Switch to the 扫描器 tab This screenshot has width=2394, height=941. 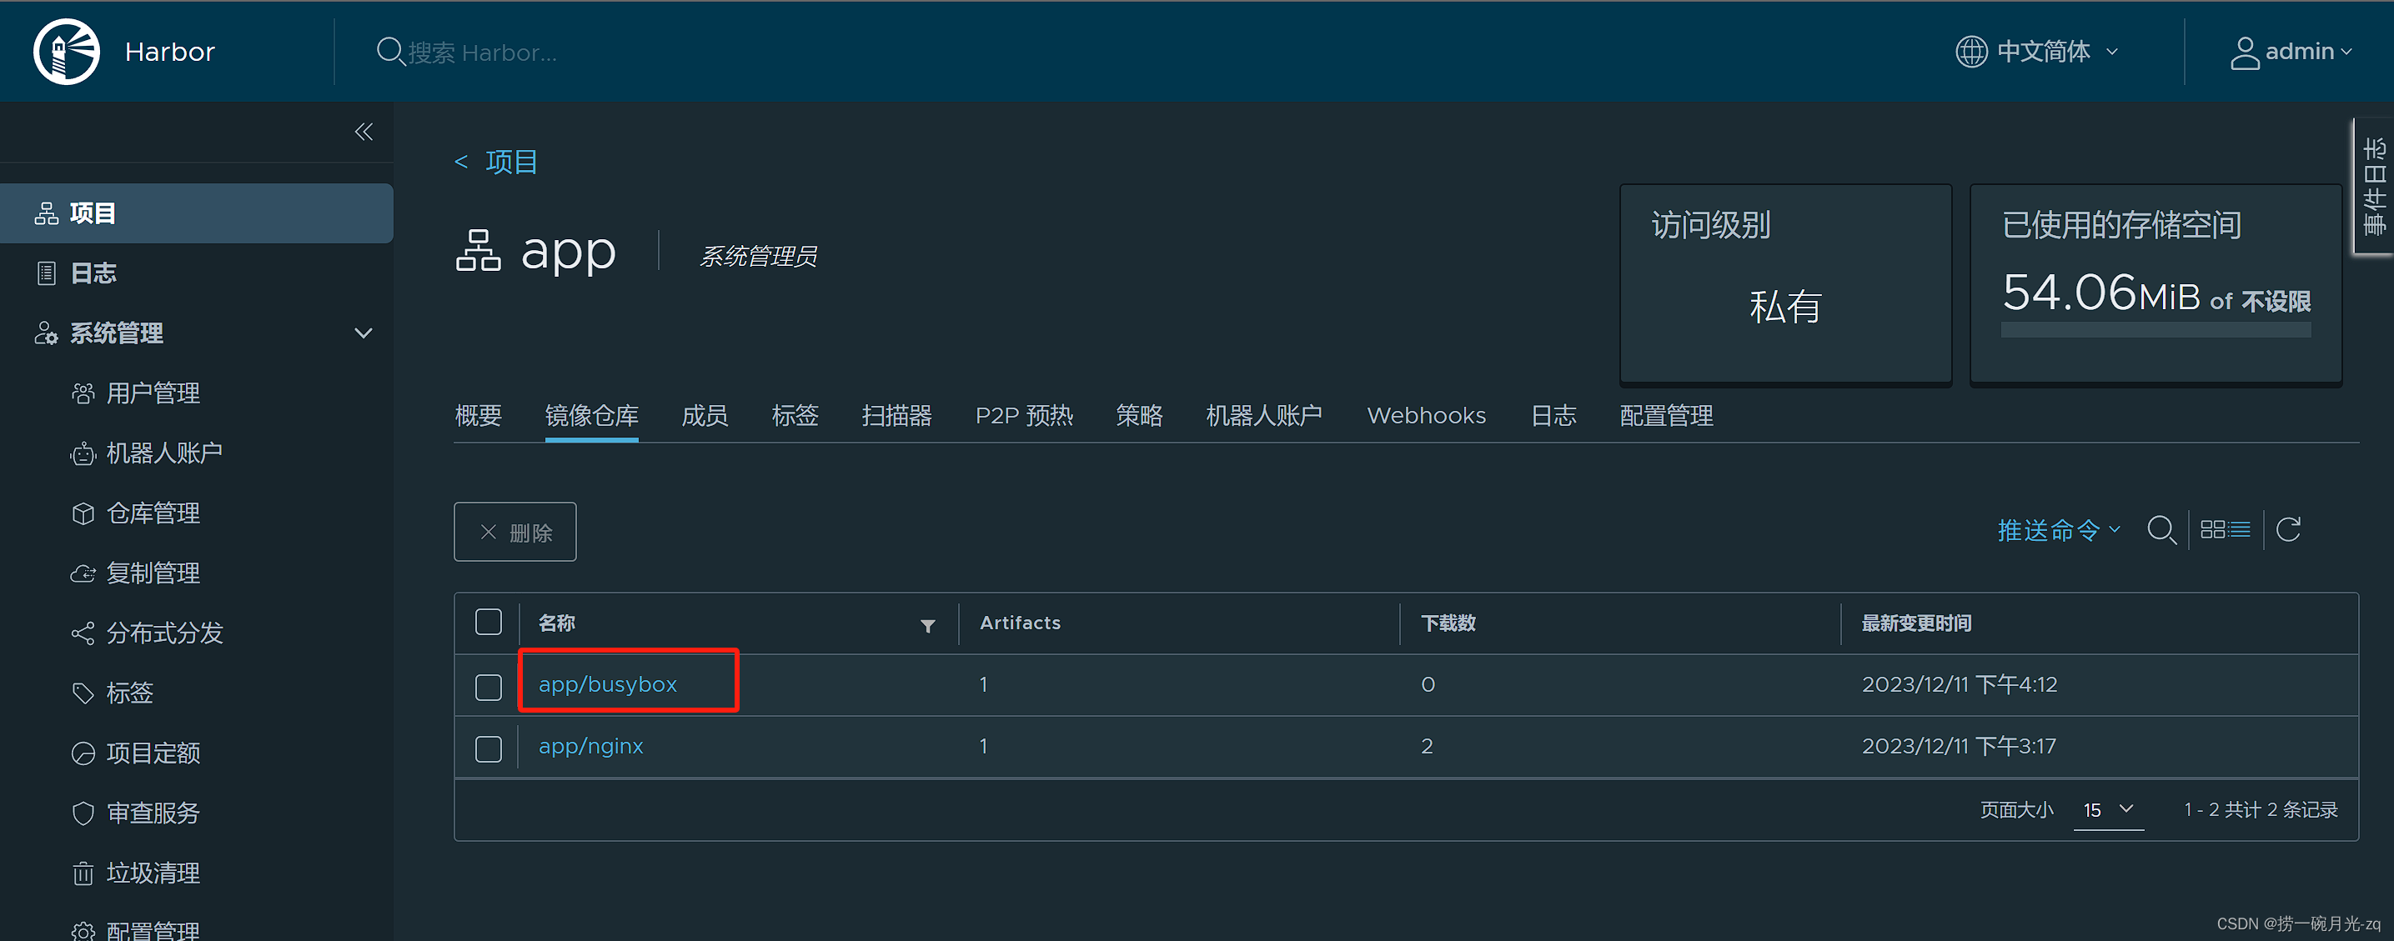(896, 415)
